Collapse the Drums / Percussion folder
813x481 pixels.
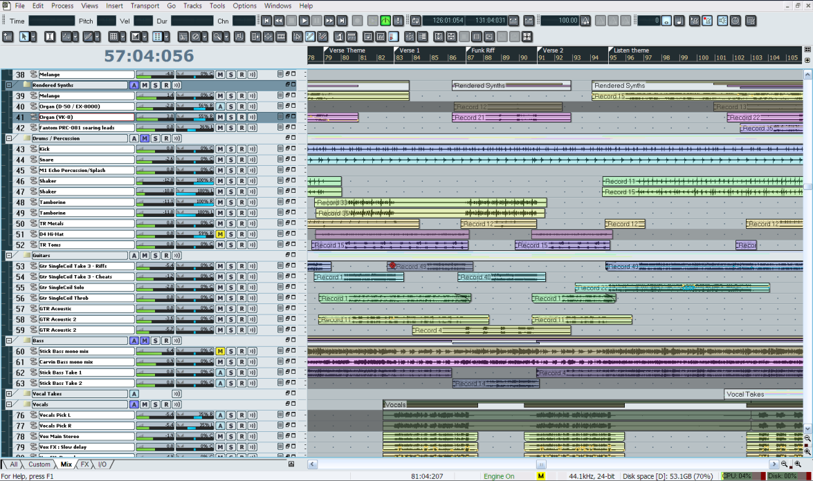9,138
